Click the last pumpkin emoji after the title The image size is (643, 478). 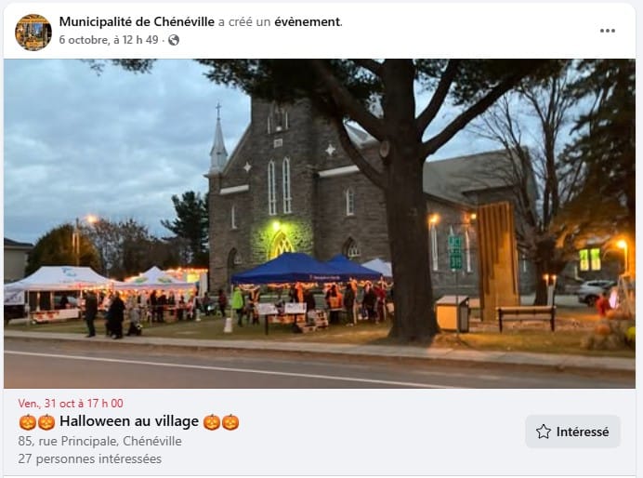point(230,422)
